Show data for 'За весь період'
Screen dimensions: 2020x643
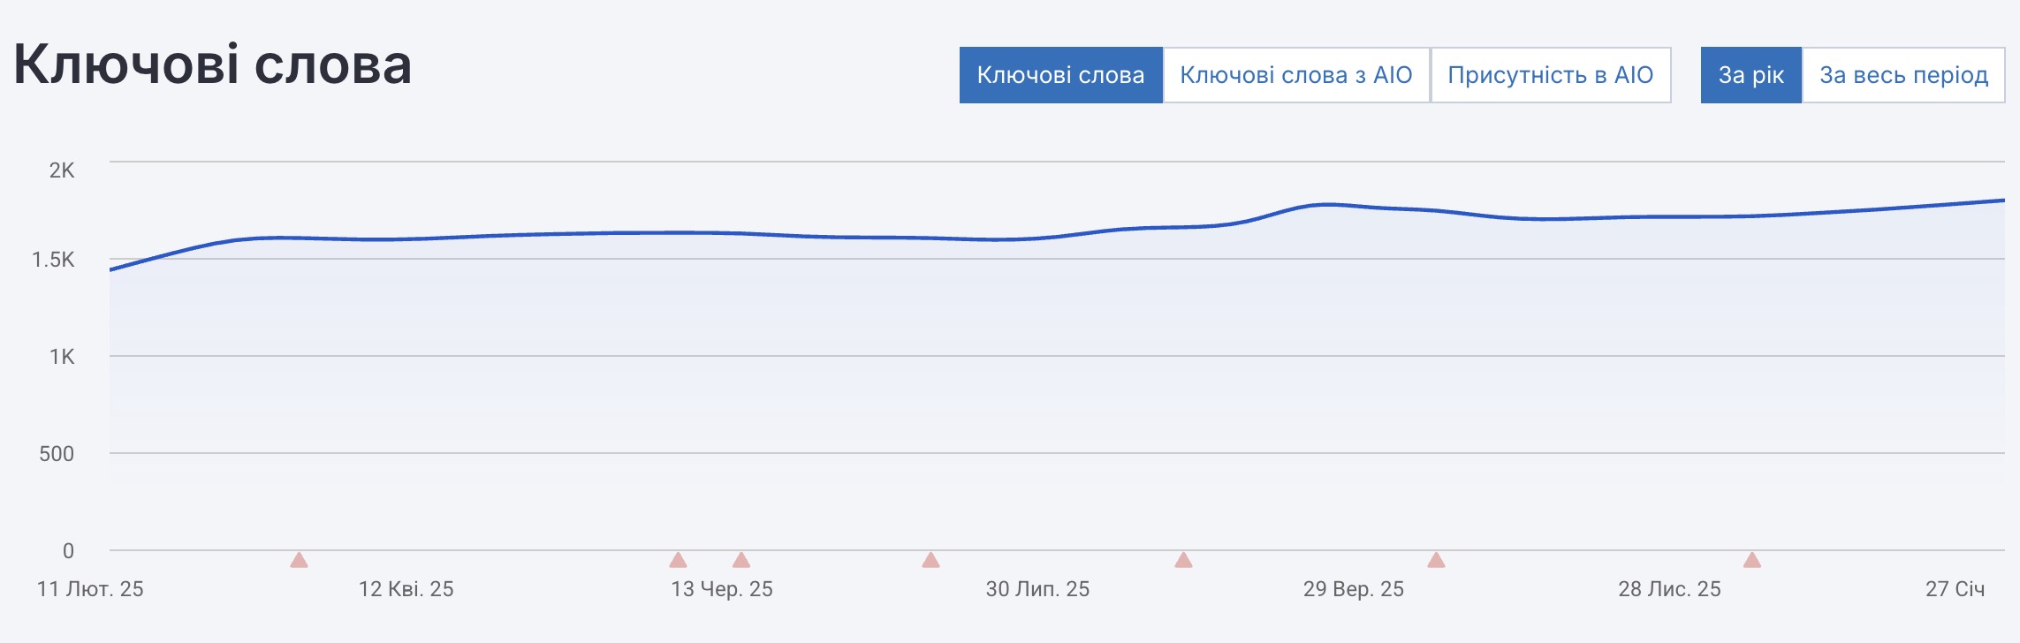point(1903,75)
